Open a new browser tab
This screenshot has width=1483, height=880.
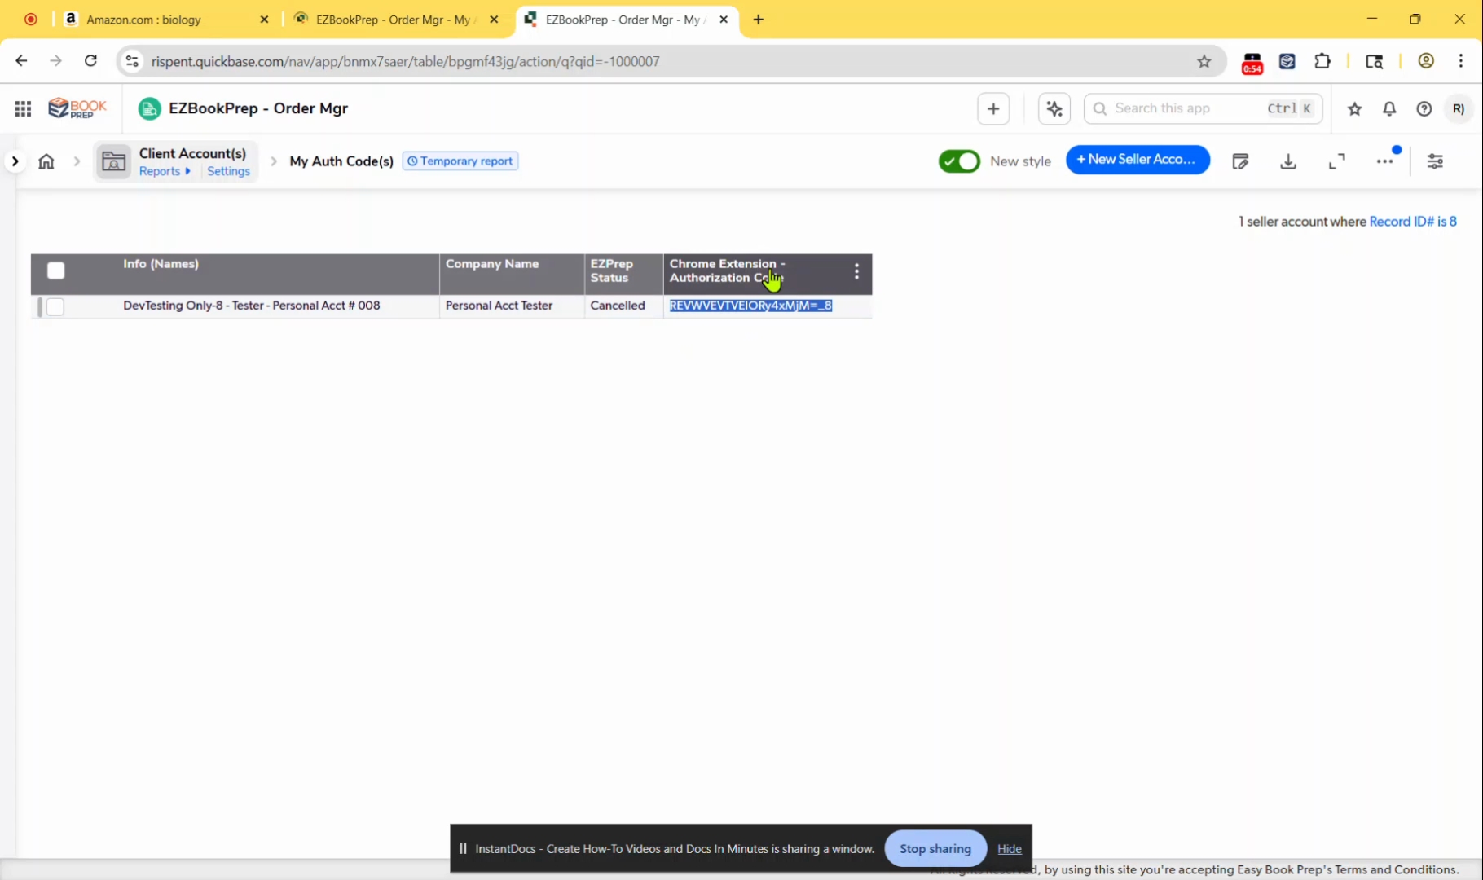point(759,20)
